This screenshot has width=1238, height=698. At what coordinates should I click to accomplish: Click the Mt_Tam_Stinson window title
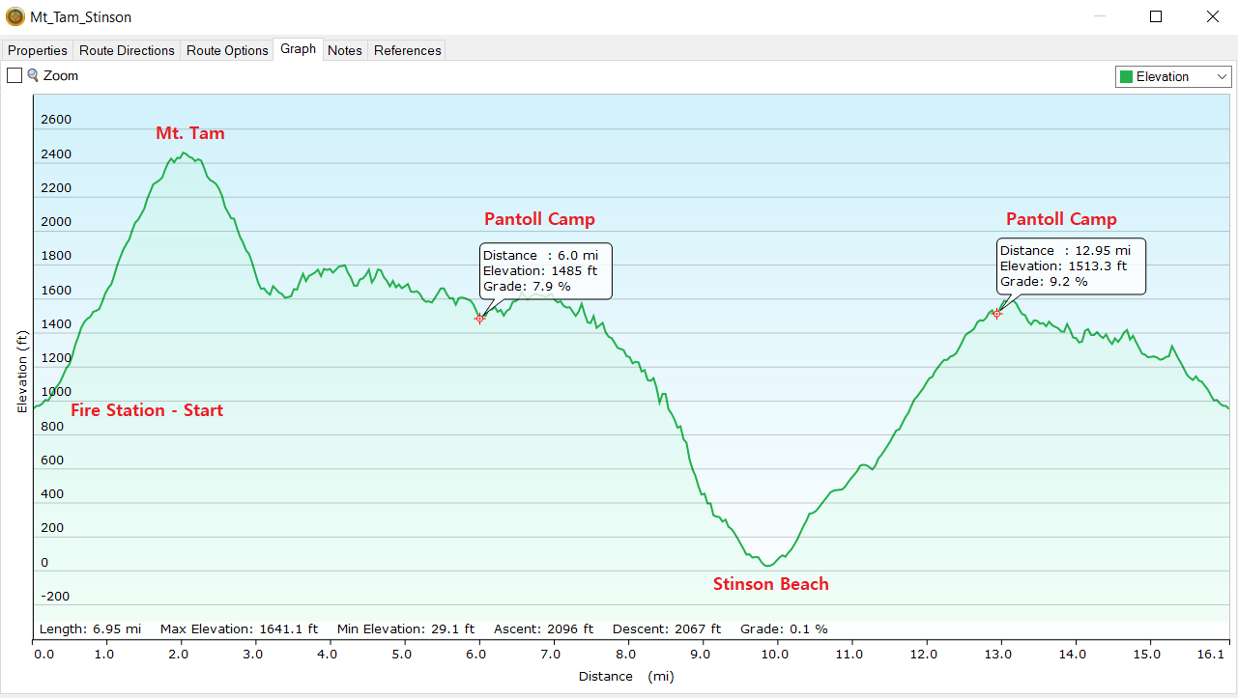81,17
